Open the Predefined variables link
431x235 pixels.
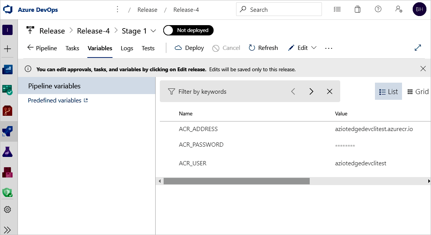[55, 100]
